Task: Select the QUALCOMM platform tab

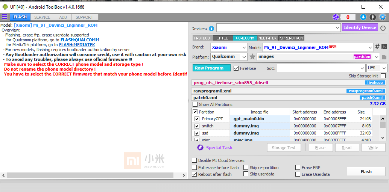Action: point(245,38)
